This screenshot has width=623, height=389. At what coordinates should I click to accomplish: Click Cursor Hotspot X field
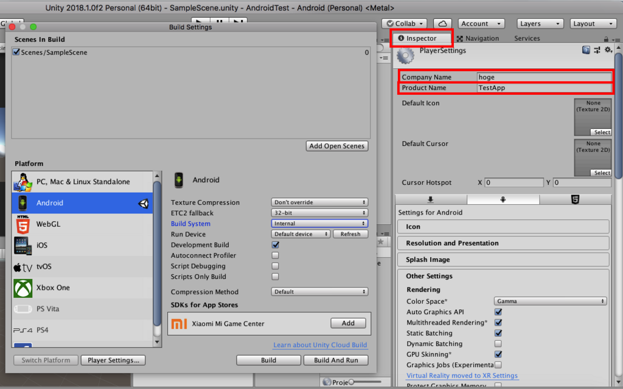513,182
